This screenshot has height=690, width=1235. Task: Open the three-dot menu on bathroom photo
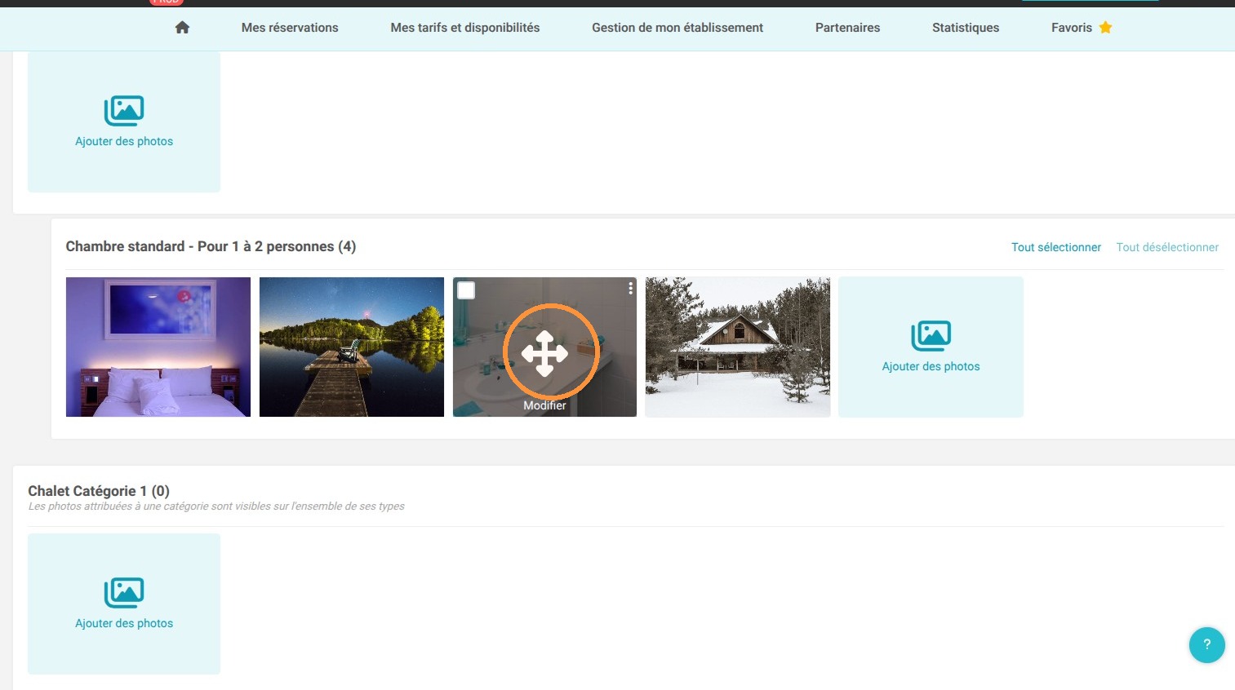pyautogui.click(x=630, y=289)
